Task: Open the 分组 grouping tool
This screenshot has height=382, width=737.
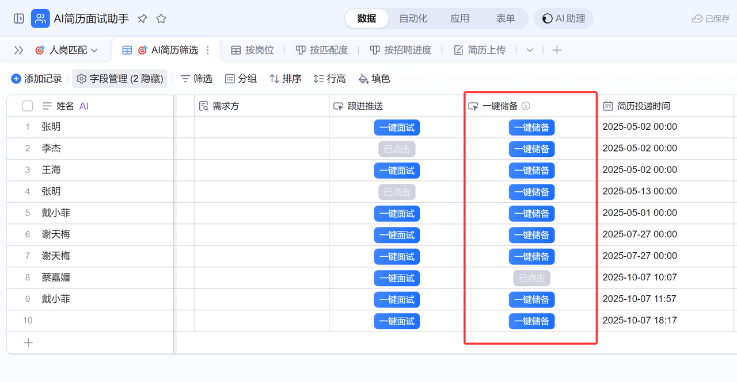Action: (241, 79)
